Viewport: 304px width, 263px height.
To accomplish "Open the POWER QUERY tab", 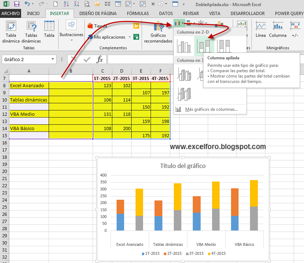I will (289, 13).
